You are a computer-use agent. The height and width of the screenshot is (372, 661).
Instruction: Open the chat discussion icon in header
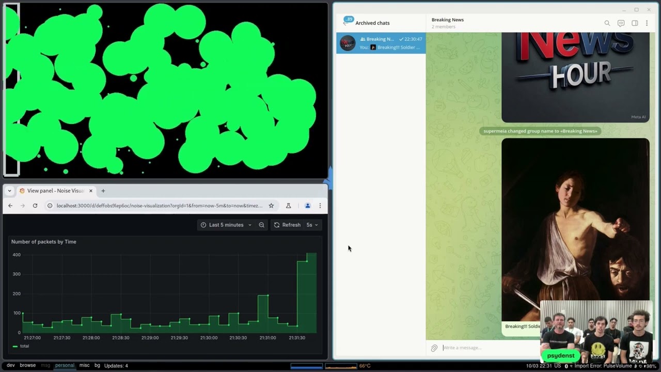pyautogui.click(x=621, y=23)
